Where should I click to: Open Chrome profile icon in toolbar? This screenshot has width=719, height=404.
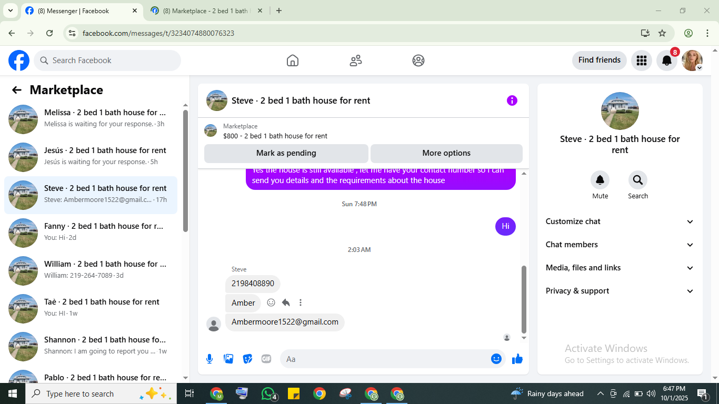coord(688,33)
